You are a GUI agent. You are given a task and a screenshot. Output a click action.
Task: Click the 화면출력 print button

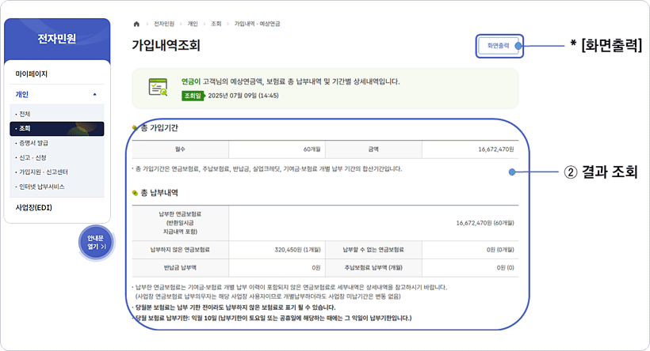point(498,46)
